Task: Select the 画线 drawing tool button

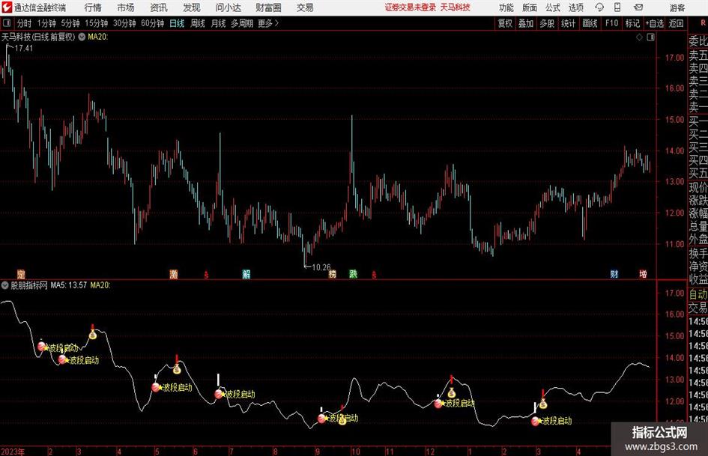Action: [x=590, y=23]
